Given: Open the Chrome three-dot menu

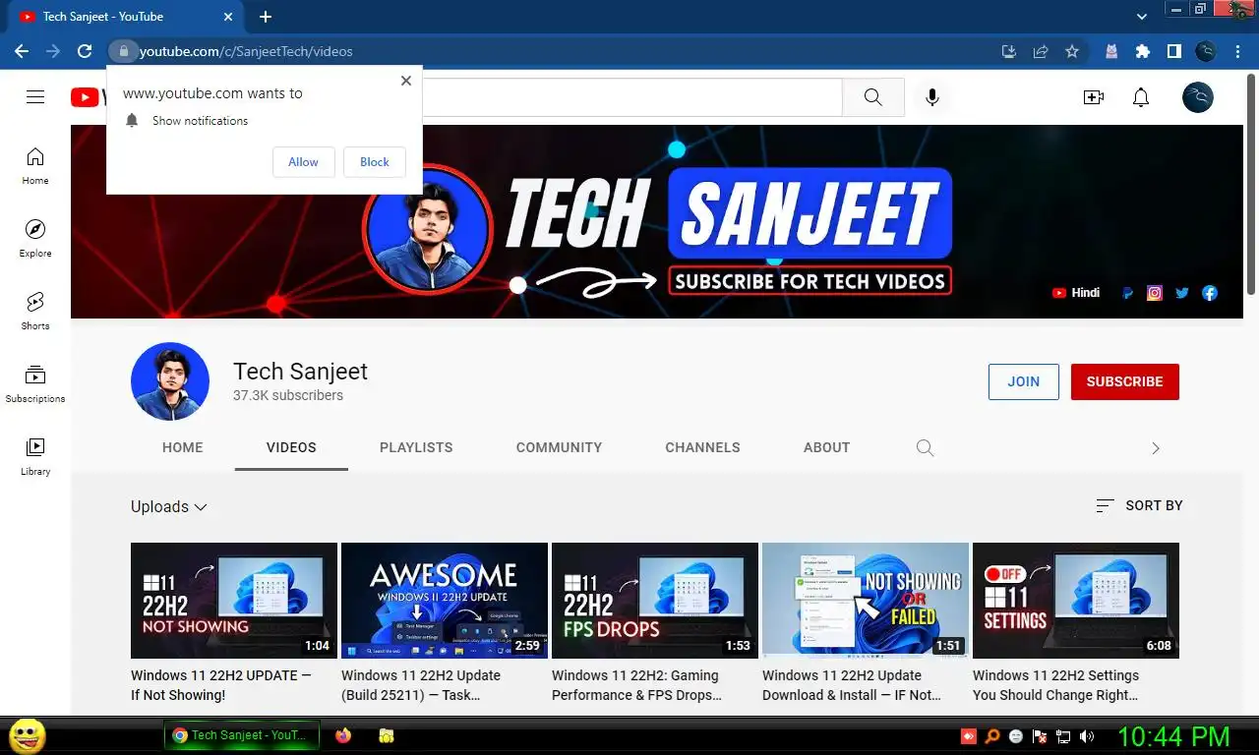Looking at the screenshot, I should point(1237,51).
